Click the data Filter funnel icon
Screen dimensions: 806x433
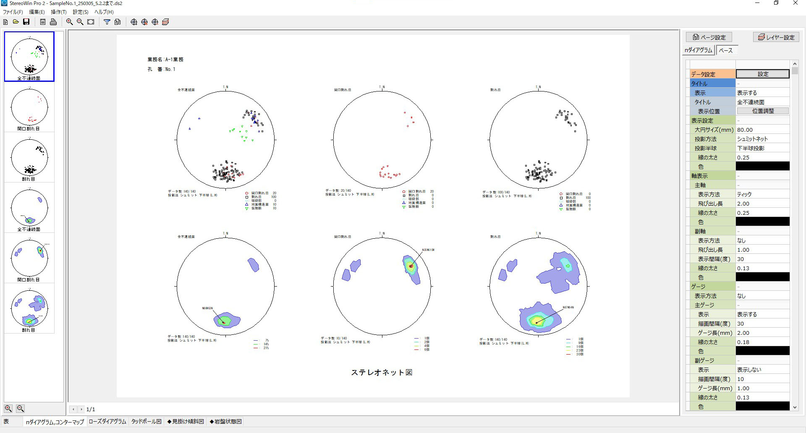[x=107, y=21]
